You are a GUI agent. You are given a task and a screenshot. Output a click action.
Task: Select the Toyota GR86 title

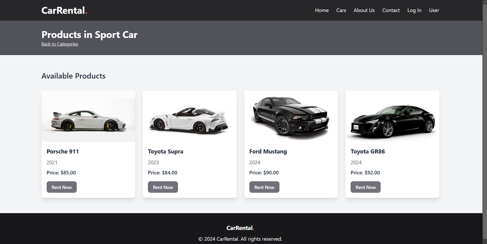click(368, 151)
